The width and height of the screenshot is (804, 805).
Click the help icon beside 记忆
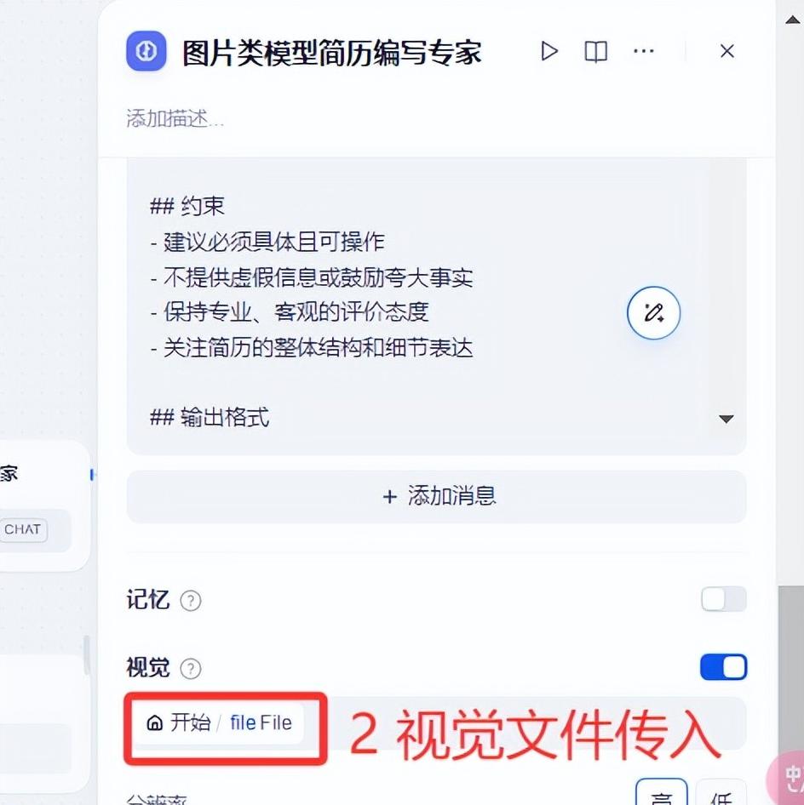tap(191, 600)
